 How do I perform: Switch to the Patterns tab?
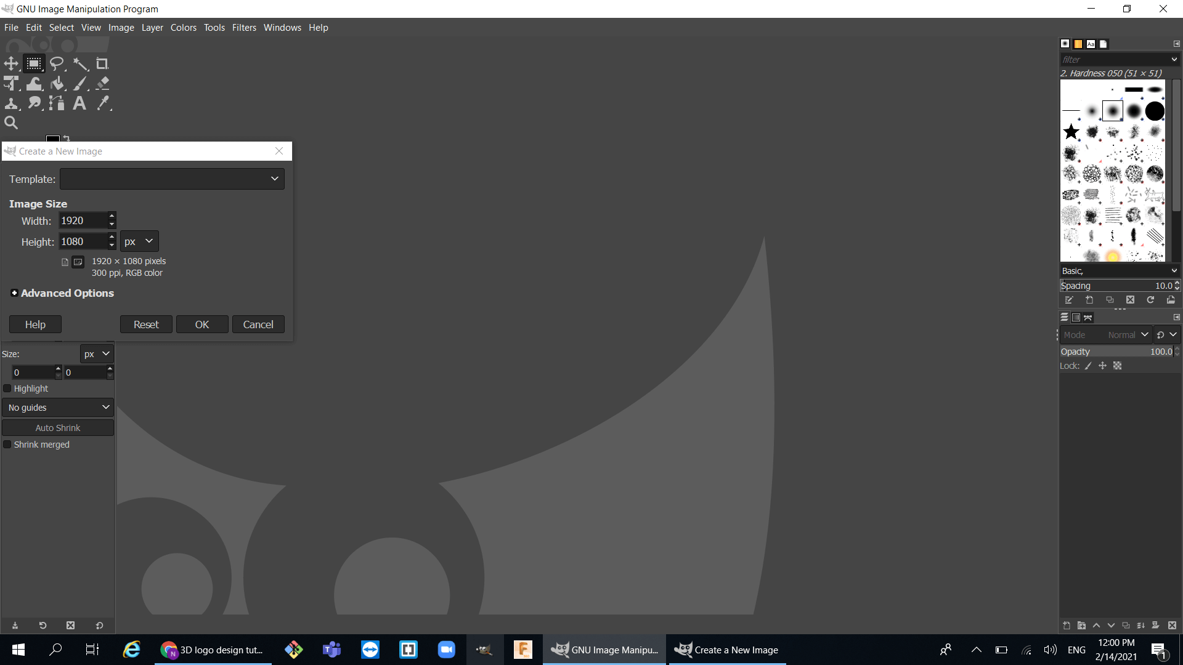1078,44
